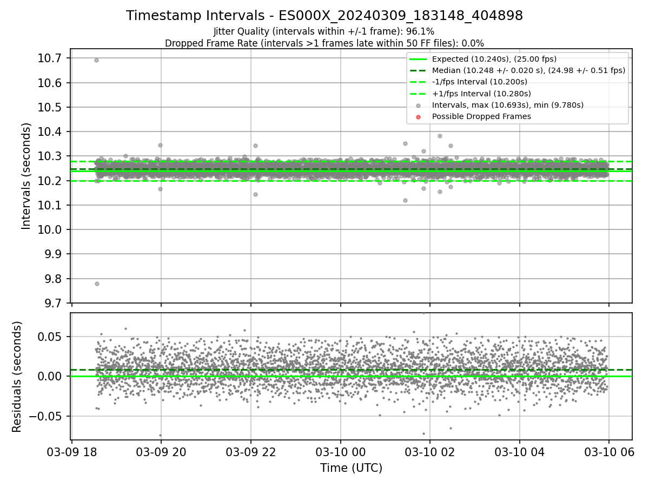Viewport: 649px width, 487px height.
Task: Click the red dot marker beside 'Possible Dropped Frames'
Action: [x=418, y=116]
